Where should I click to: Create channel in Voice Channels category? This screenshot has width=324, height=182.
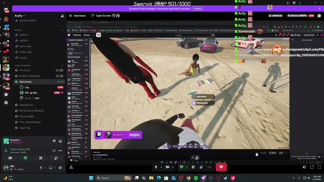(62, 65)
